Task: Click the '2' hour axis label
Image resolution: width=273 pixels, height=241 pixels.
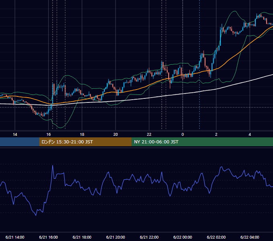Action: click(216, 135)
